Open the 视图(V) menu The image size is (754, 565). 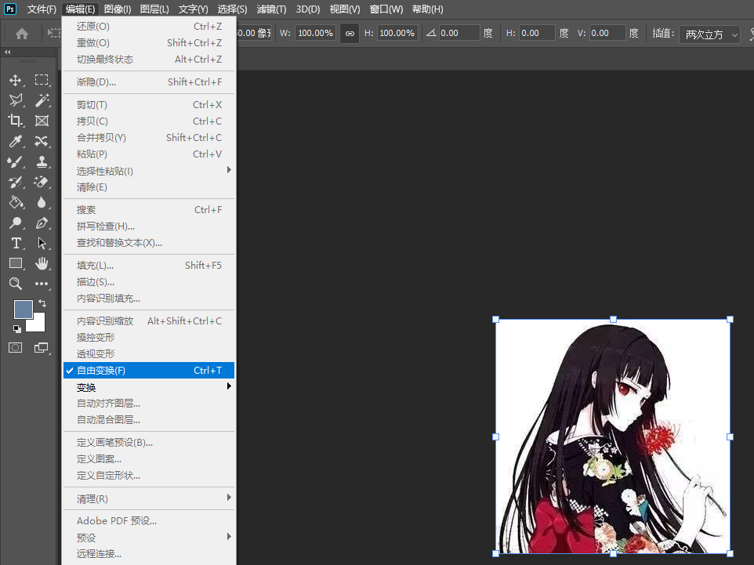click(345, 9)
